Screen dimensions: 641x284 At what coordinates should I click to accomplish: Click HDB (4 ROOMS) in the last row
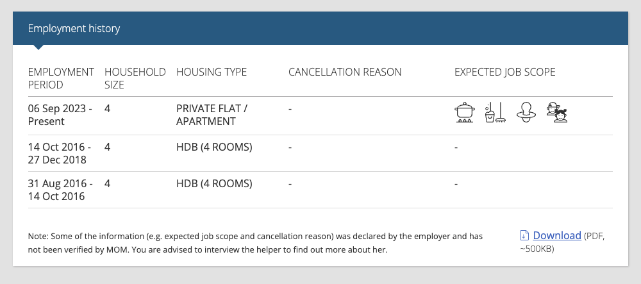[x=214, y=184]
